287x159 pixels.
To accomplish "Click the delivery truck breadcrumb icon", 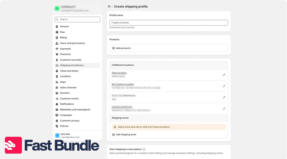I will 109,6.
